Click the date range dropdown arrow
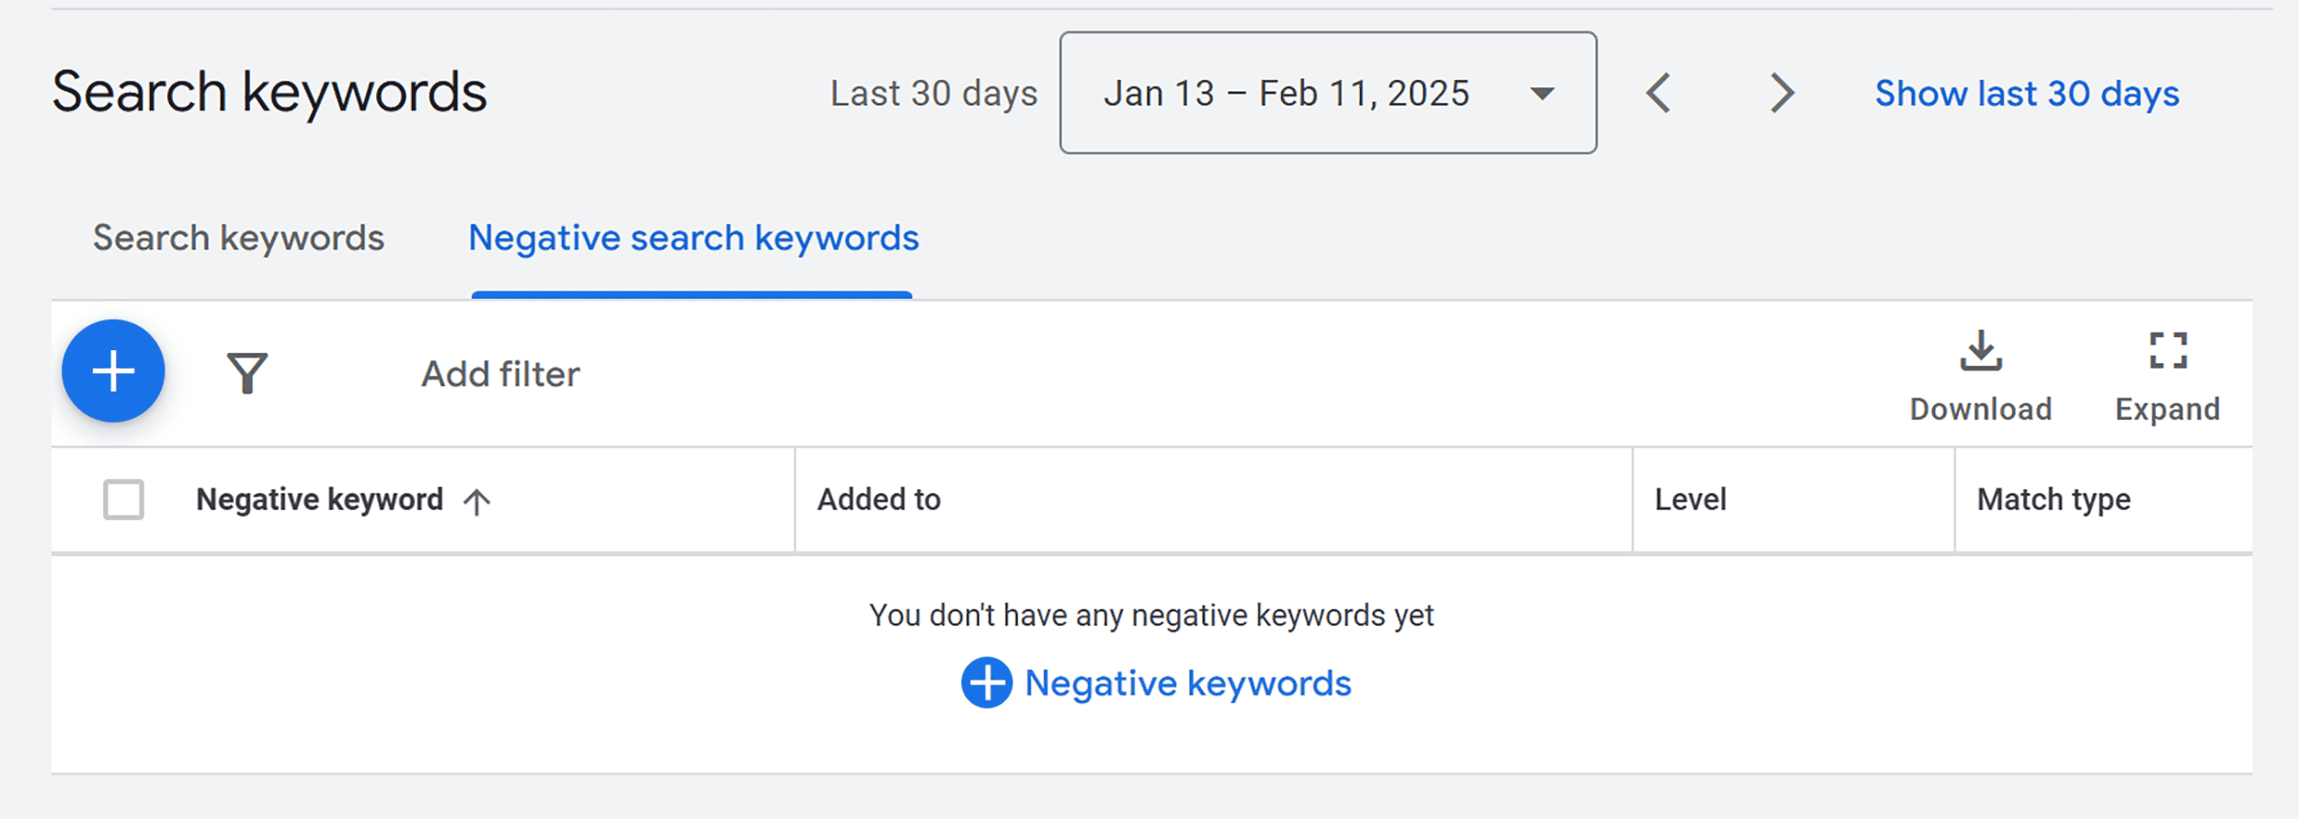2299x819 pixels. pyautogui.click(x=1541, y=92)
